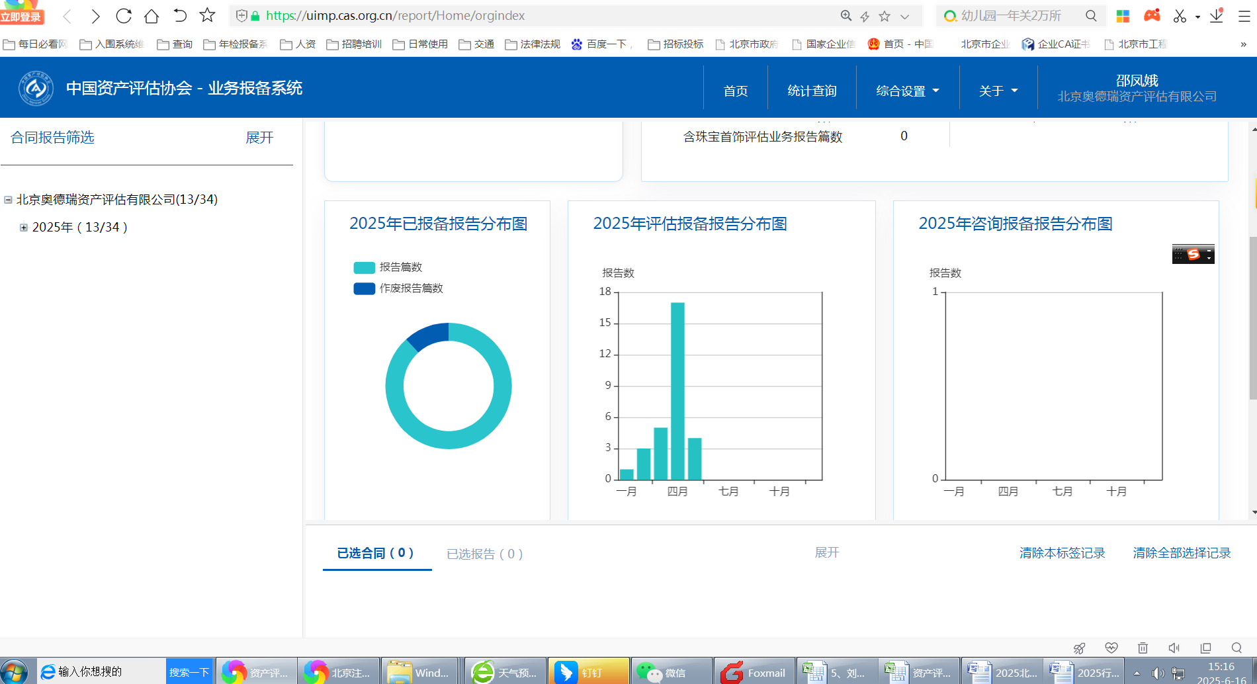The image size is (1257, 684).
Task: Click 展开 next to 合同报告筛选
Action: [x=259, y=138]
